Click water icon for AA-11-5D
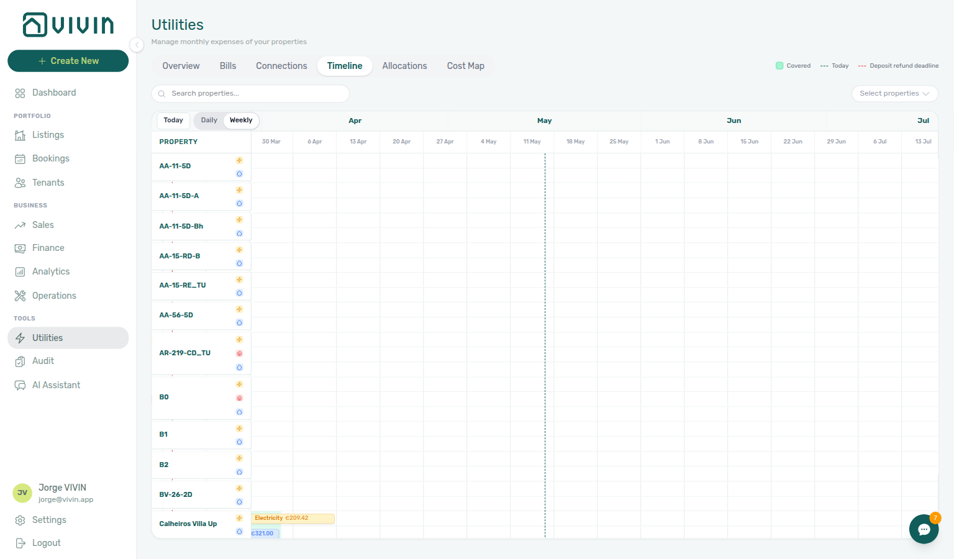This screenshot has height=559, width=954. pos(239,174)
